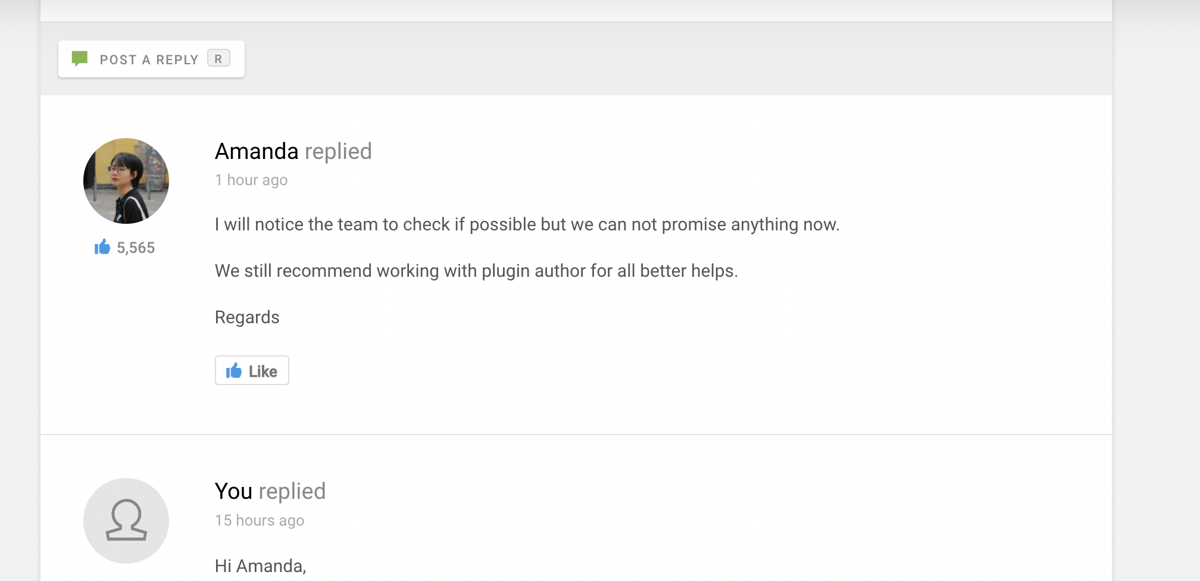Click the thumbs-up icon inside Like button
The image size is (1200, 581).
234,370
